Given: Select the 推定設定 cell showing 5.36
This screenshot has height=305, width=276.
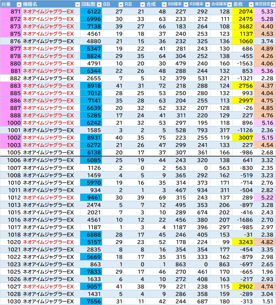Looking at the screenshot, I should (265, 71).
